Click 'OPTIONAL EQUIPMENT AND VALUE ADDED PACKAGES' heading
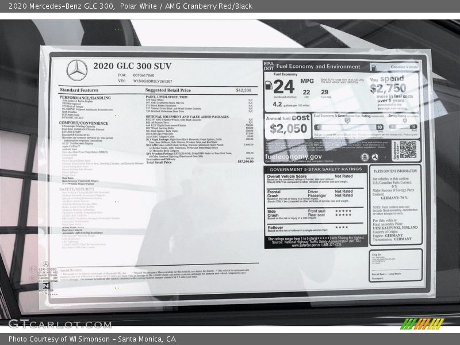The width and height of the screenshot is (460, 345). (x=187, y=117)
